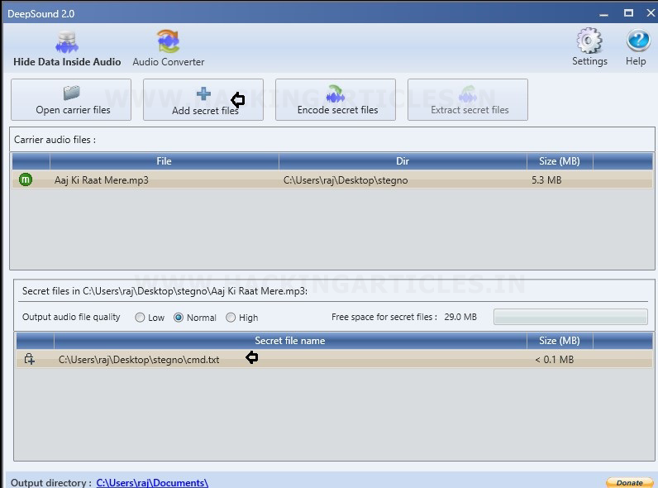Switch to the Audio Converter tool
658x488 pixels.
point(169,49)
